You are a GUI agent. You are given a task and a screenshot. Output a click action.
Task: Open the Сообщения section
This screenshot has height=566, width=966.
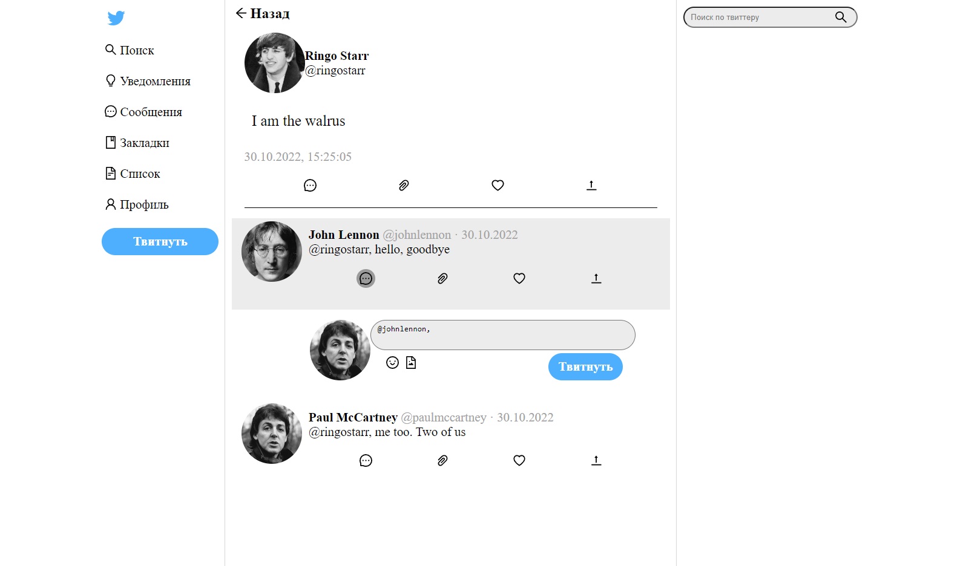(143, 112)
